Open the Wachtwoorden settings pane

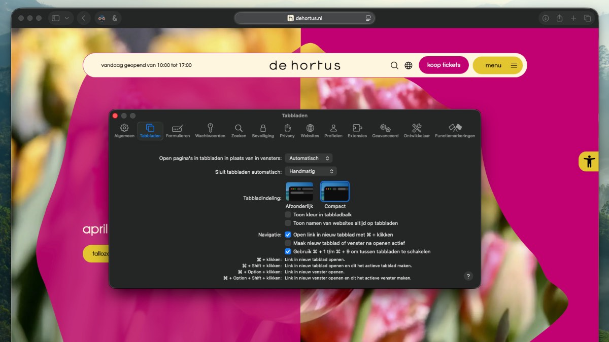pos(210,131)
